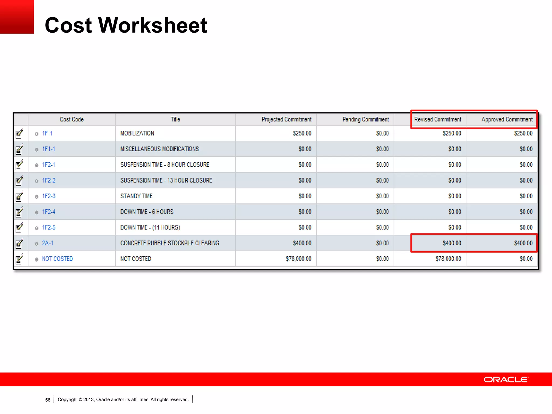Sort by the Title column header
The image size is (552, 414).
tap(175, 119)
